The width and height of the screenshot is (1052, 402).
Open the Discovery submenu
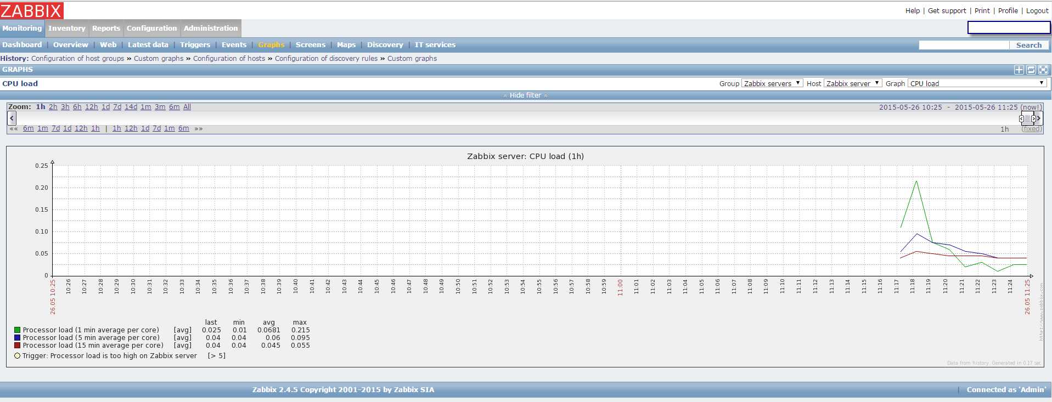[385, 45]
